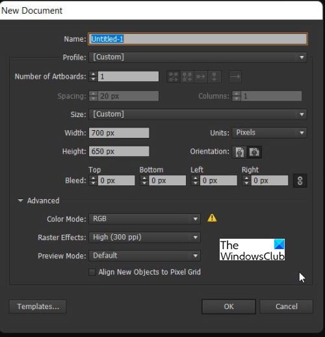This screenshot has height=337, width=325.
Task: Click the Width input field
Action: tap(119, 133)
